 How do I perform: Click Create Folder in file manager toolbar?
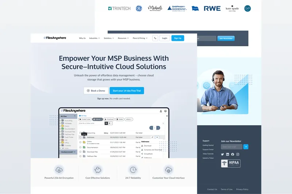(x=85, y=119)
